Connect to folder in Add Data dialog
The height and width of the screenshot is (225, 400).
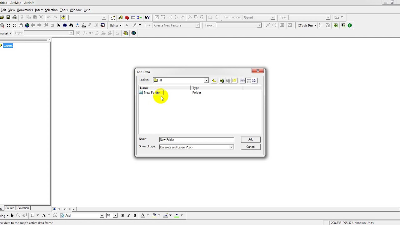pyautogui.click(x=222, y=81)
